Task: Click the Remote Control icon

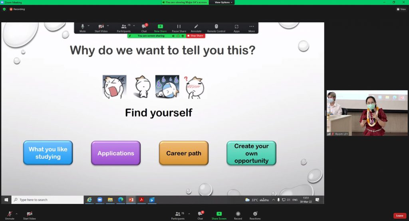Action: pos(216,28)
